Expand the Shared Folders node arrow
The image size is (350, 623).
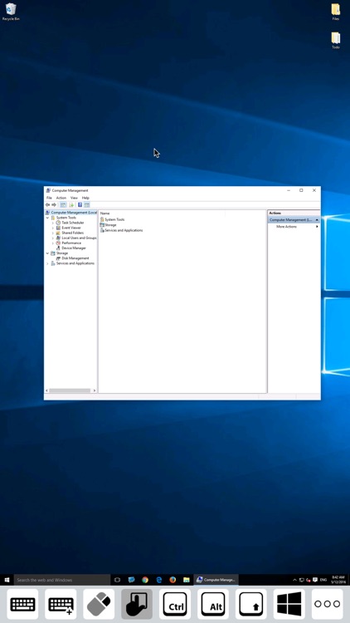53,233
